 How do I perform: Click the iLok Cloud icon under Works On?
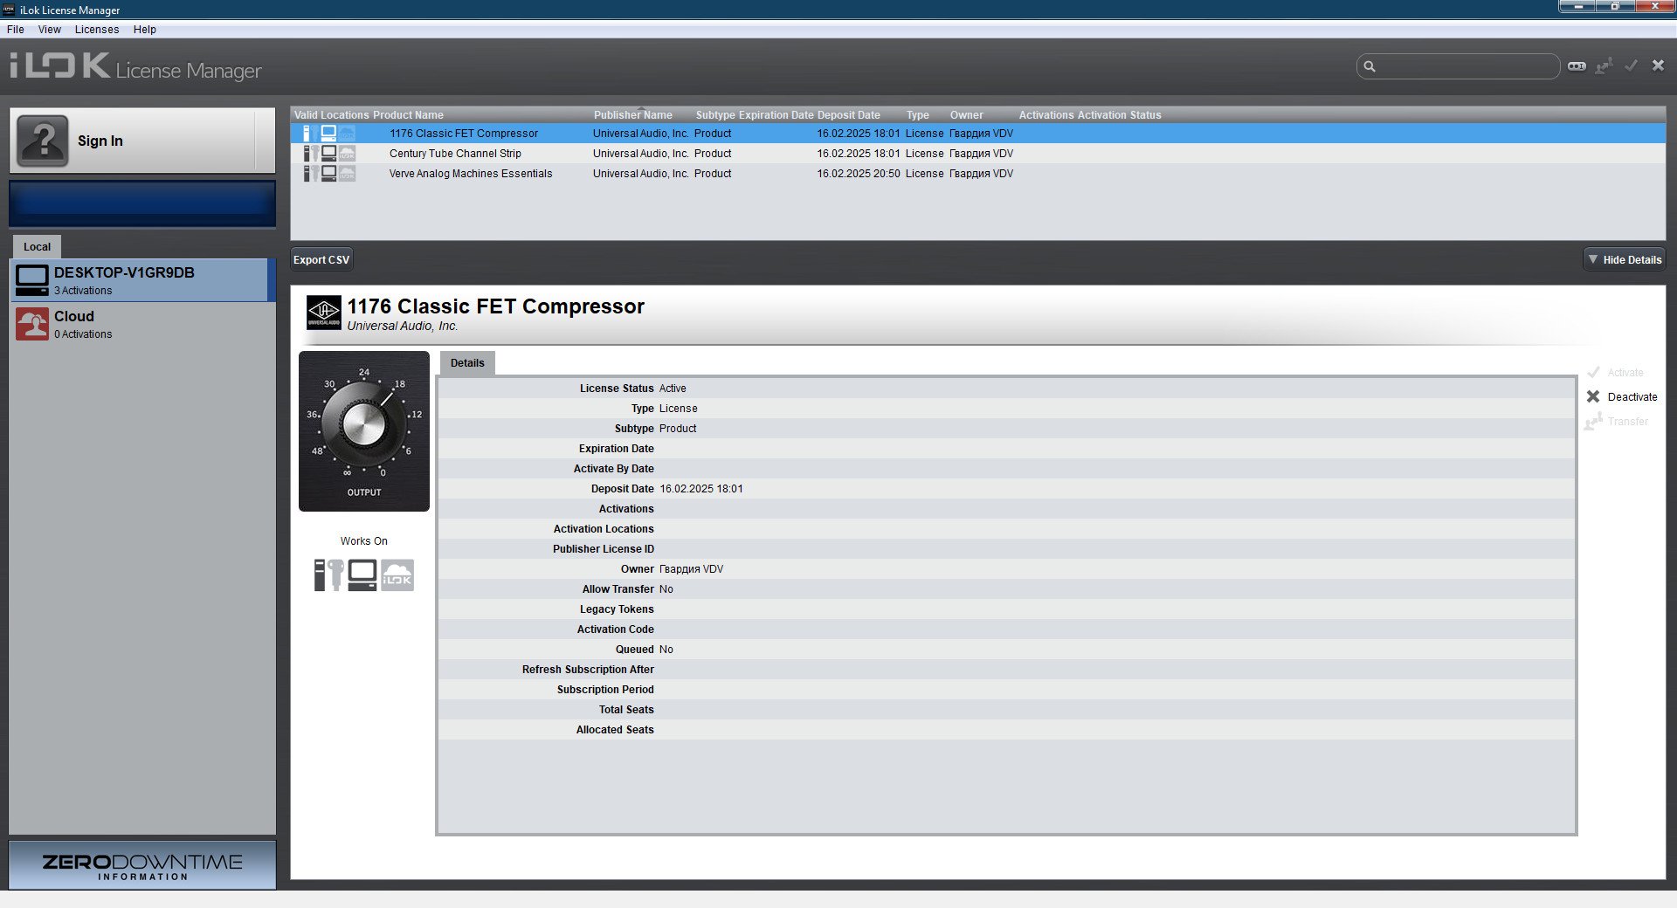397,575
